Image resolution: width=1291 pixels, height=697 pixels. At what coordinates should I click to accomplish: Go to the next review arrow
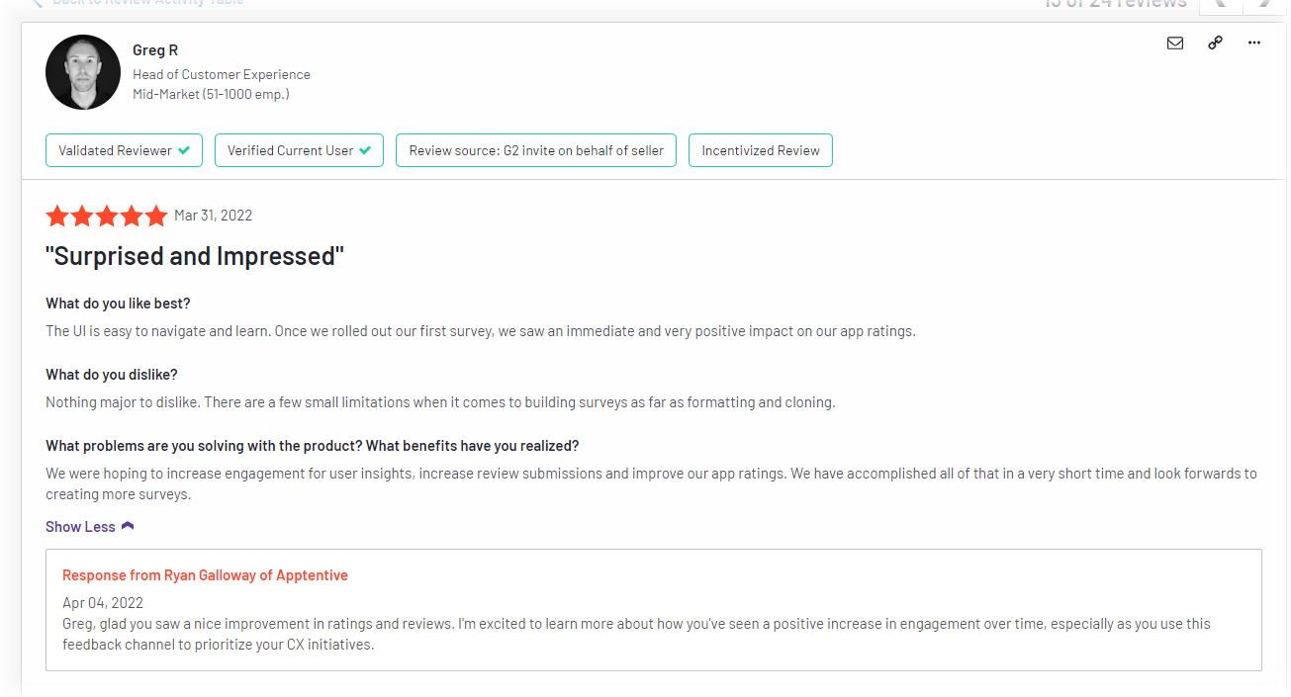pos(1263,4)
